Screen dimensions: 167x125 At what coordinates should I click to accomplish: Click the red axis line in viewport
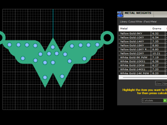tap(97, 59)
